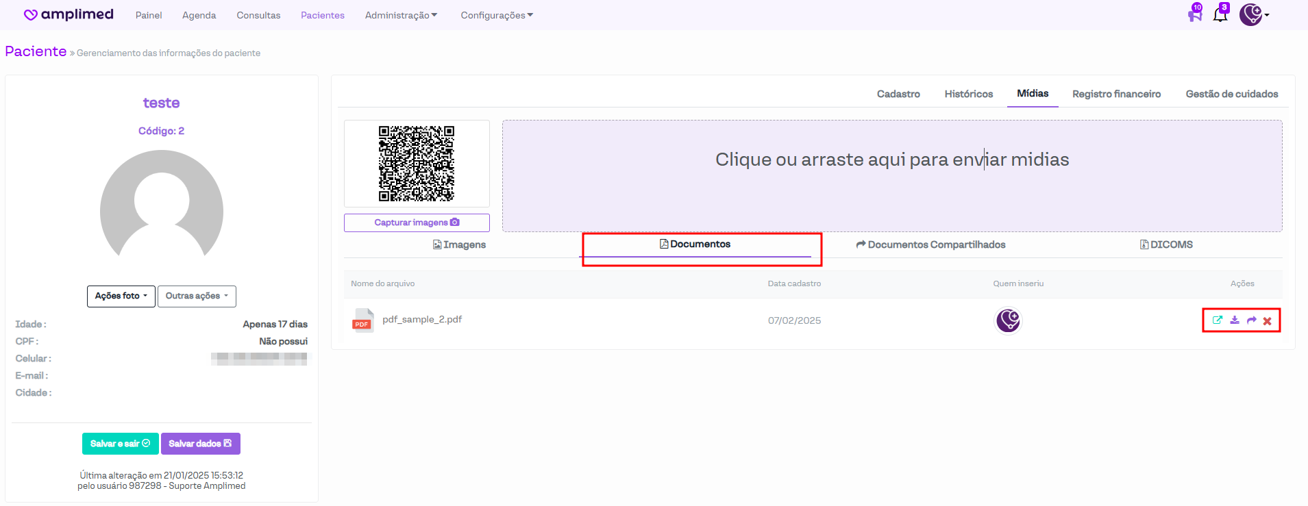Click the referral icon with badge 10
1308x506 pixels.
click(x=1194, y=14)
